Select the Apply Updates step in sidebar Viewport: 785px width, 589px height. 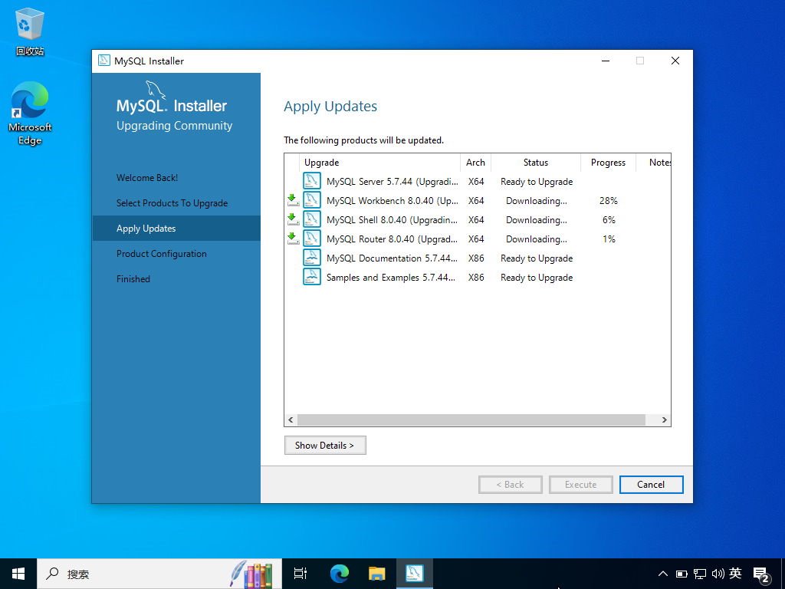146,229
